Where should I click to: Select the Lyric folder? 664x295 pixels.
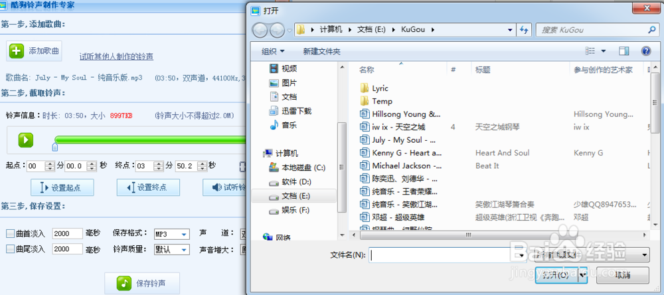374,88
